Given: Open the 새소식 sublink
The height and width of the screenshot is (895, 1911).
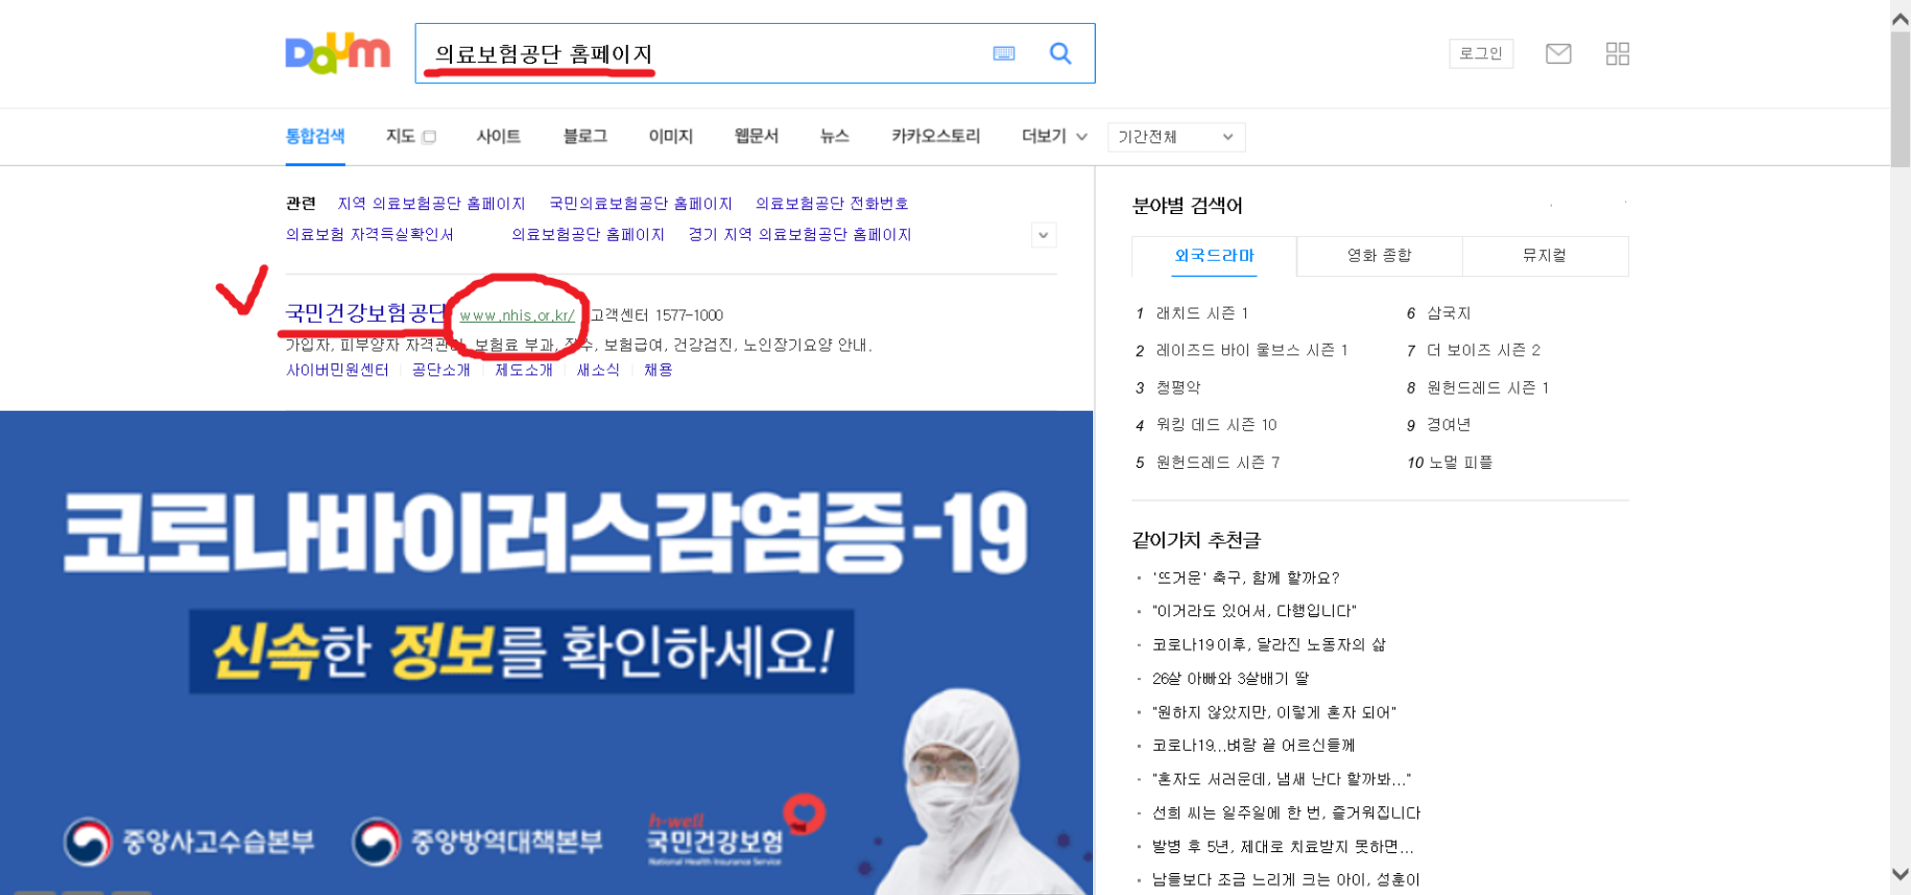Looking at the screenshot, I should [x=598, y=370].
